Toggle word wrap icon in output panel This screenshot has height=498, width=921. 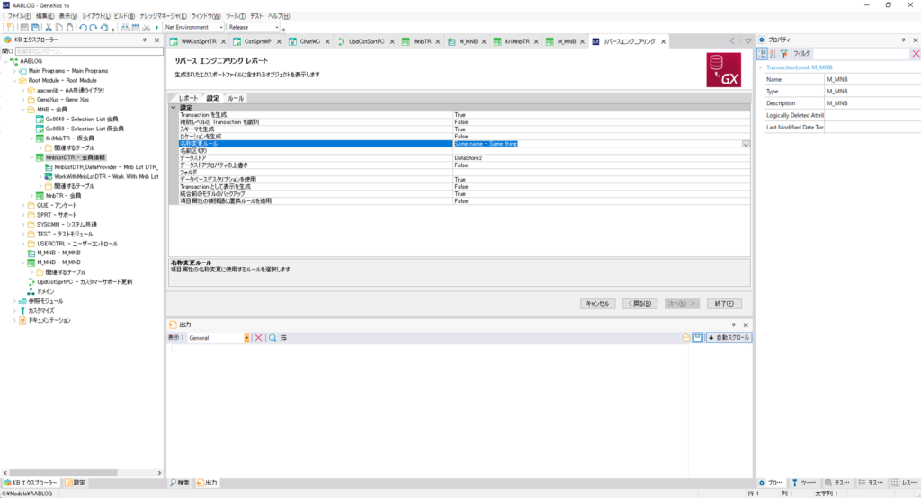click(x=283, y=338)
